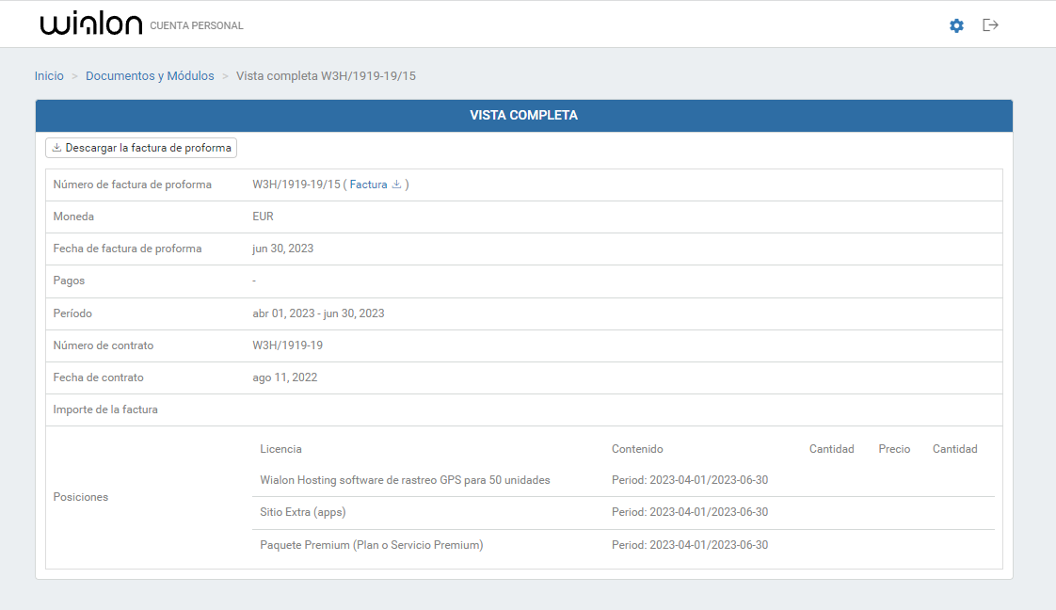Image resolution: width=1056 pixels, height=610 pixels.
Task: Open Documentos y Módulos breadcrumb link
Action: pos(150,75)
